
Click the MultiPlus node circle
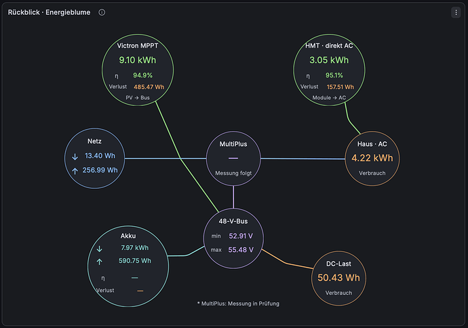click(x=233, y=159)
